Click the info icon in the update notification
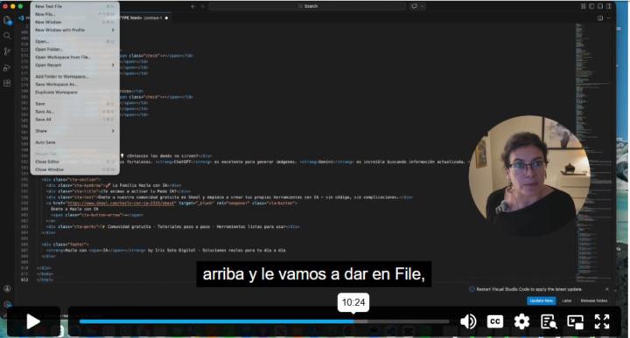630x338 pixels. point(472,289)
